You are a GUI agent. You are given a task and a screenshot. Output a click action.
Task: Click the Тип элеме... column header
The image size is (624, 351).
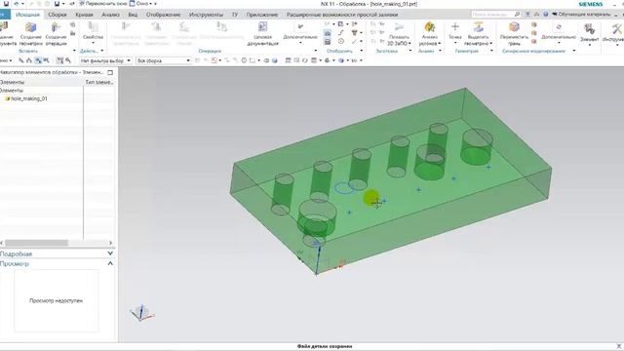(99, 82)
